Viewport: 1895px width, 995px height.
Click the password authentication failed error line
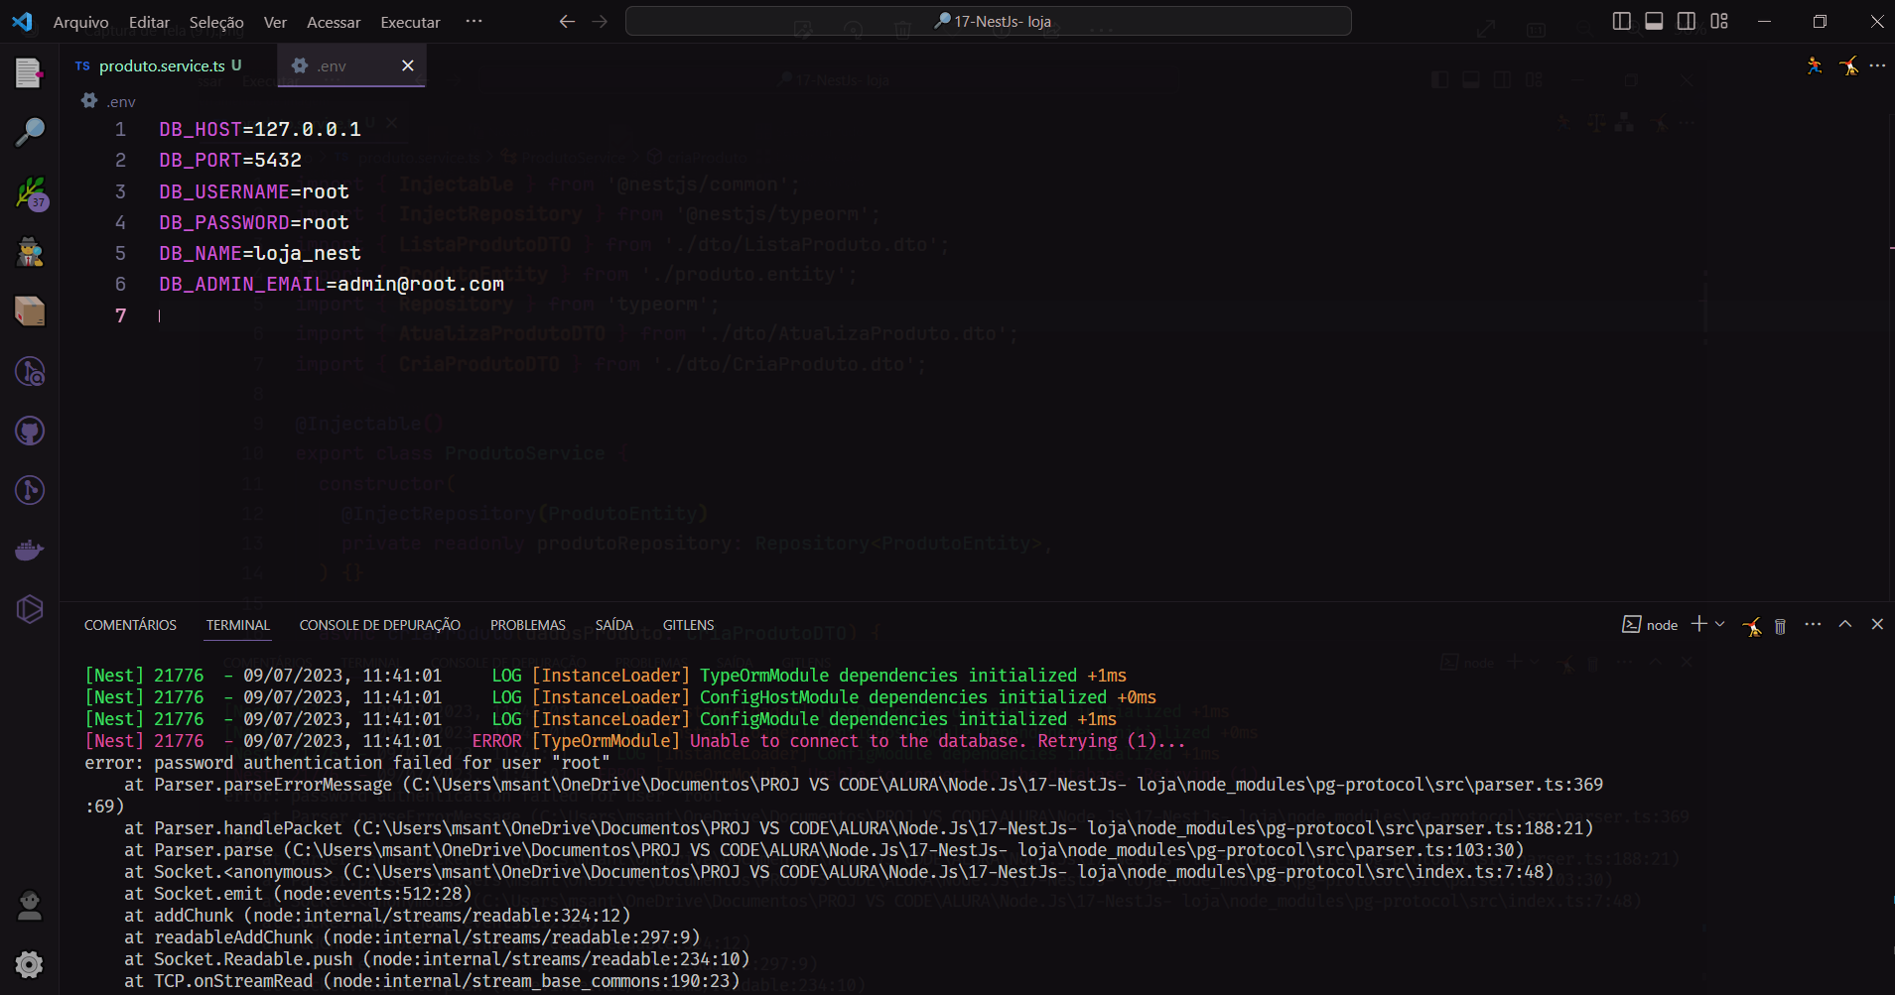pyautogui.click(x=347, y=763)
